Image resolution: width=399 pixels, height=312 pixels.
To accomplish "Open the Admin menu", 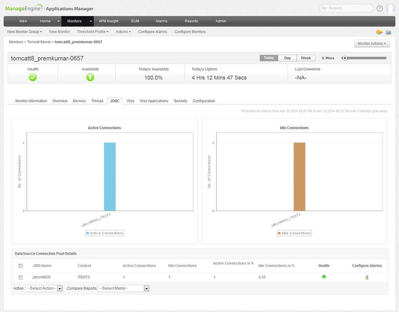I will point(220,21).
